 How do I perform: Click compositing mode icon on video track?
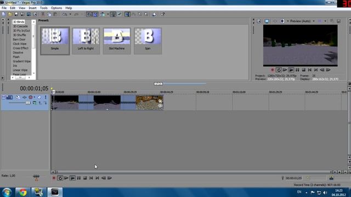coord(35,103)
